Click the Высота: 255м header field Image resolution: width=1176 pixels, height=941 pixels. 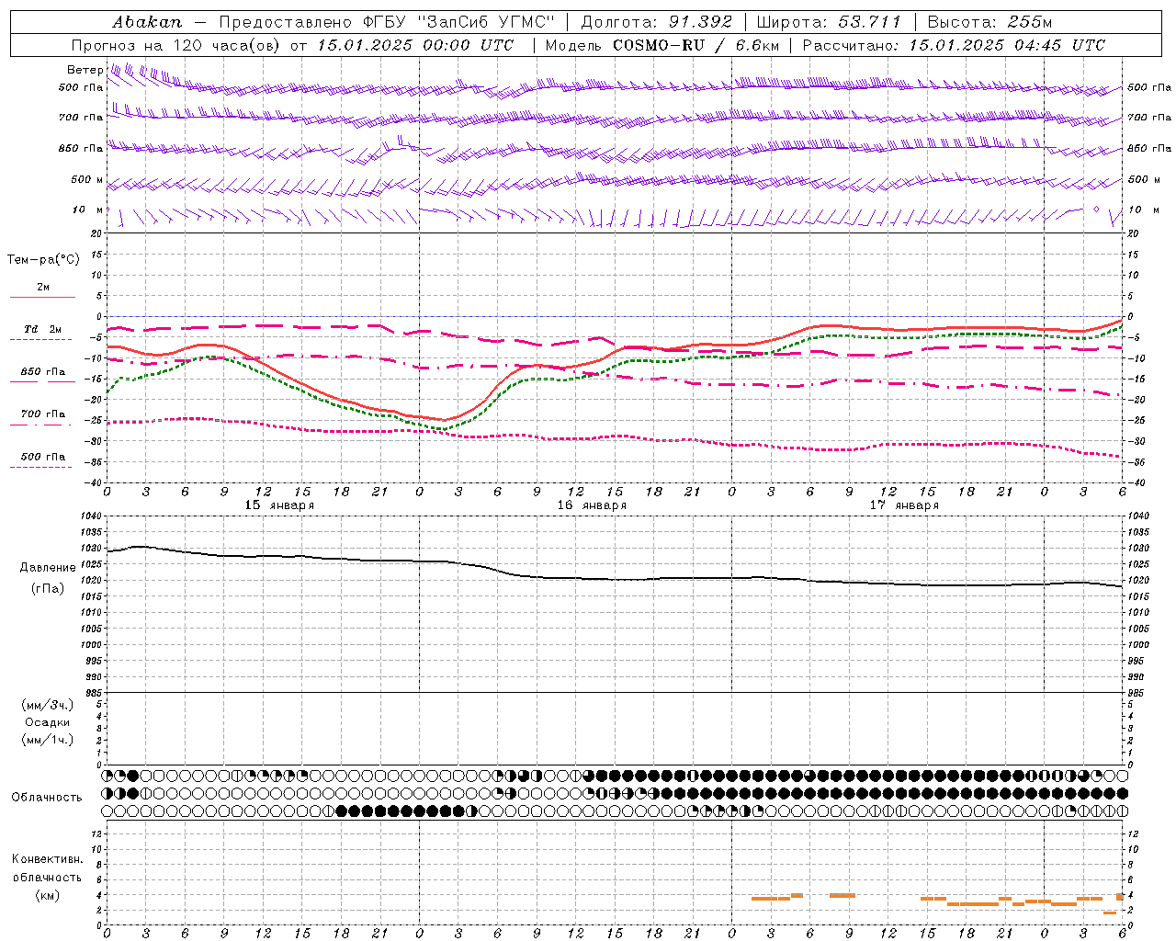pos(989,22)
